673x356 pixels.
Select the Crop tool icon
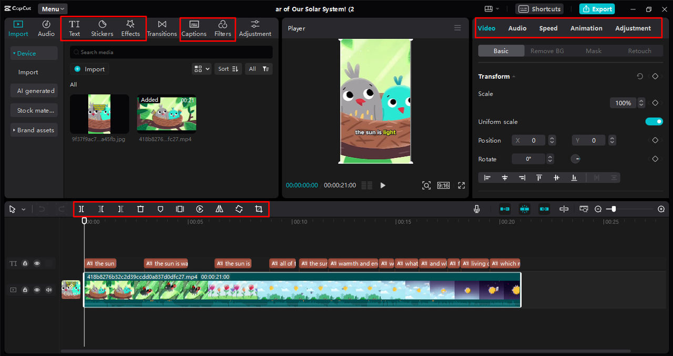pos(258,209)
